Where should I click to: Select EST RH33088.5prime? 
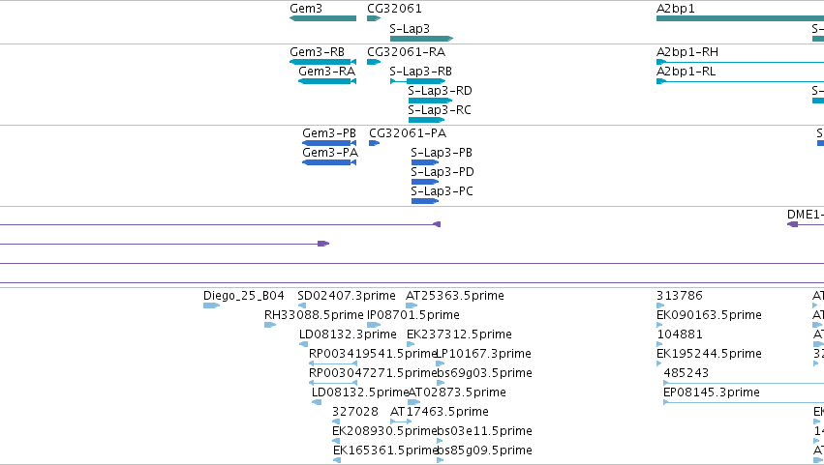270,325
